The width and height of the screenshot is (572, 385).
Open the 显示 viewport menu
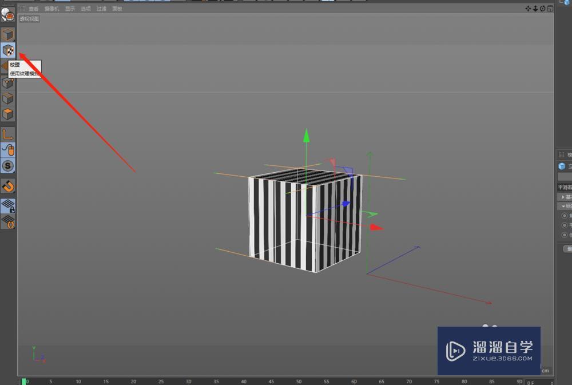point(70,9)
